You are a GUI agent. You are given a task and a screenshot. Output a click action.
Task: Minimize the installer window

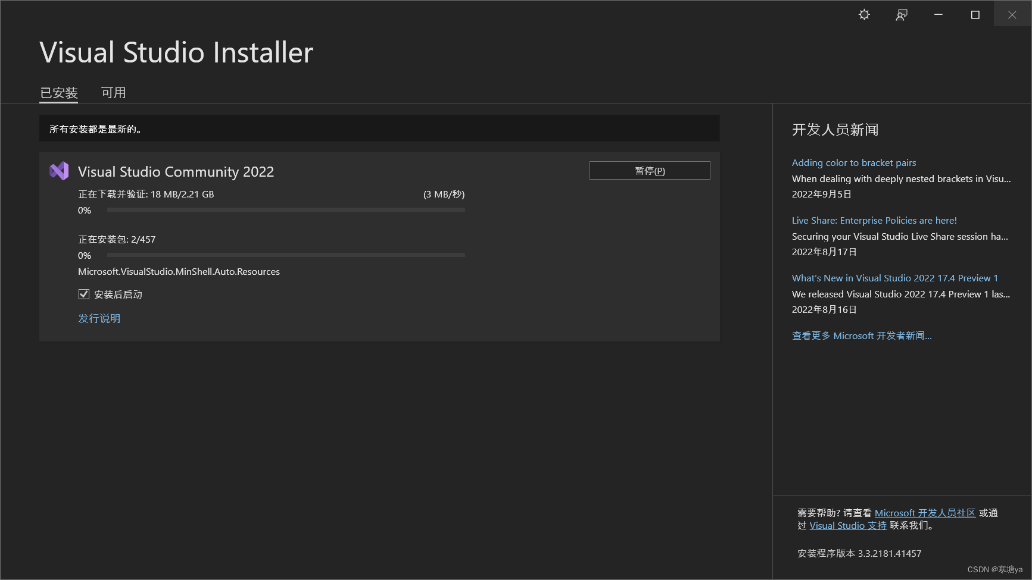[x=939, y=15]
